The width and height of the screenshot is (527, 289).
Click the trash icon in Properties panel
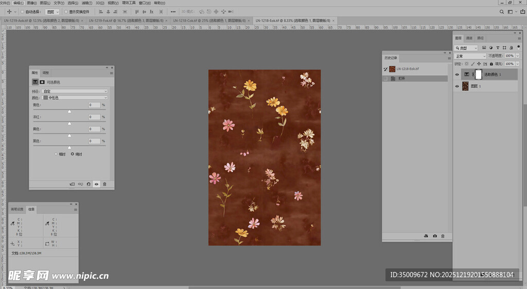click(x=104, y=184)
